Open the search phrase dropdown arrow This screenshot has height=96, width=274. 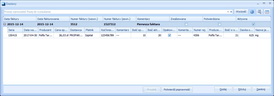(228, 12)
